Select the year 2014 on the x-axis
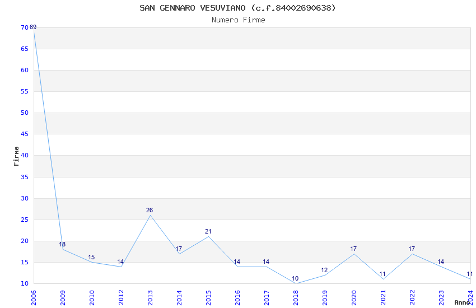The image size is (476, 308). [x=179, y=297]
